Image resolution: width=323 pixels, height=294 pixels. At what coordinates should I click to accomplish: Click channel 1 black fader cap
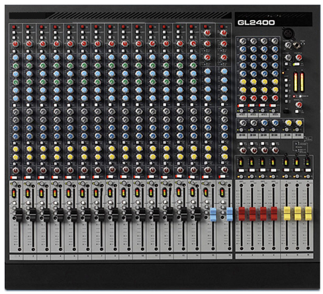19,214
